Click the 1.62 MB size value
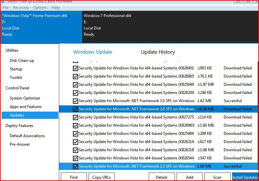259x181 pixels. click(204, 101)
